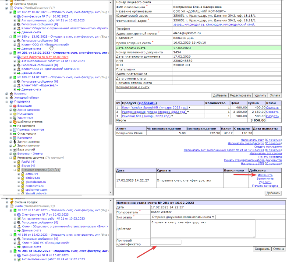The width and height of the screenshot is (287, 262).
Task: Click the Категории icon
Action: pyautogui.click(x=14, y=138)
